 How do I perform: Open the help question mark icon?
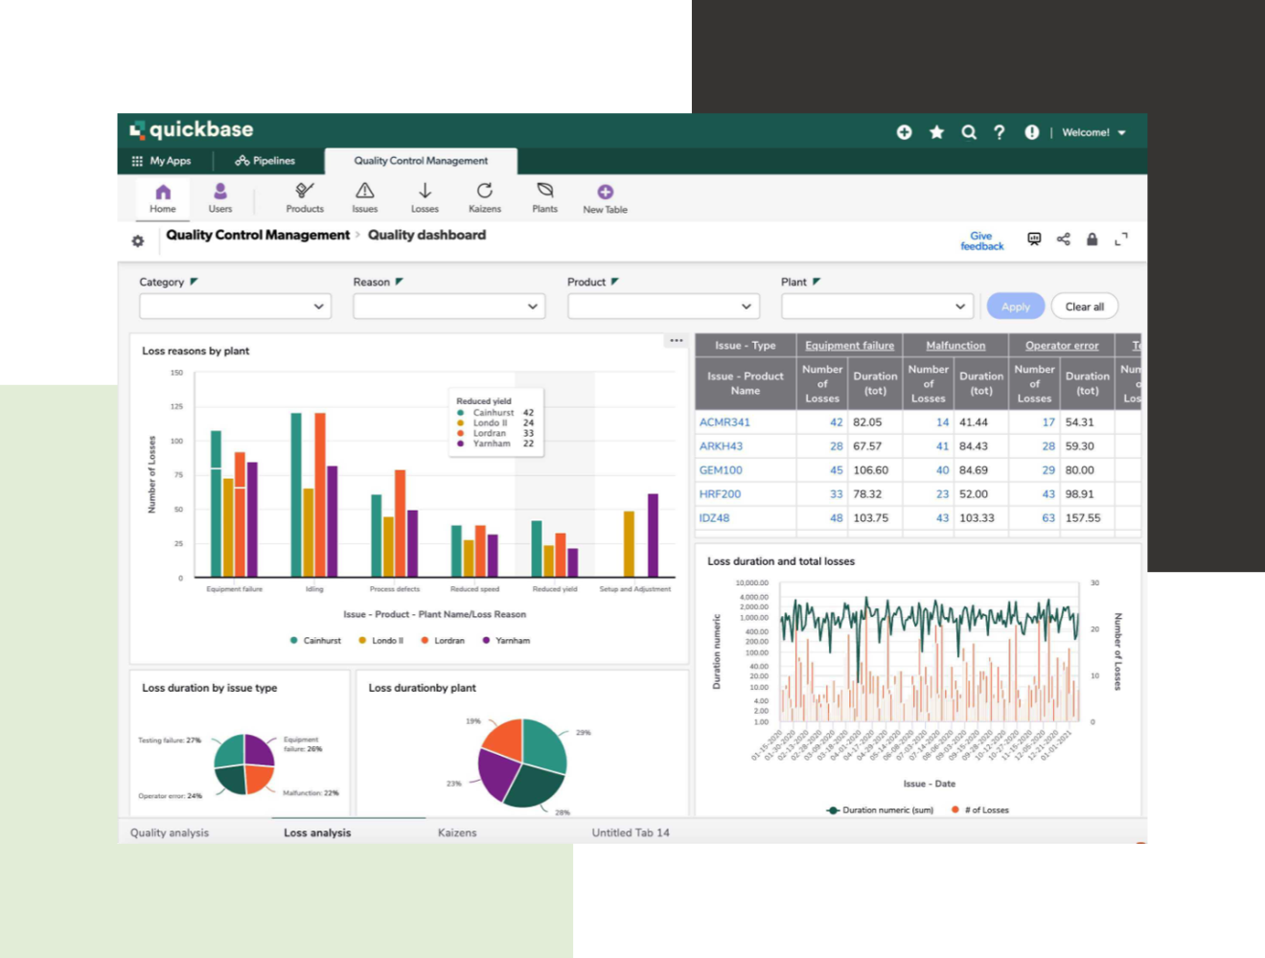(x=1000, y=132)
